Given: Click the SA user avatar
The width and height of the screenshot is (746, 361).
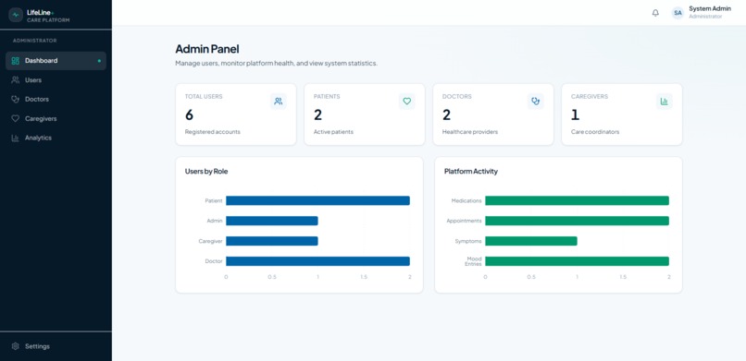Looking at the screenshot, I should pos(678,13).
